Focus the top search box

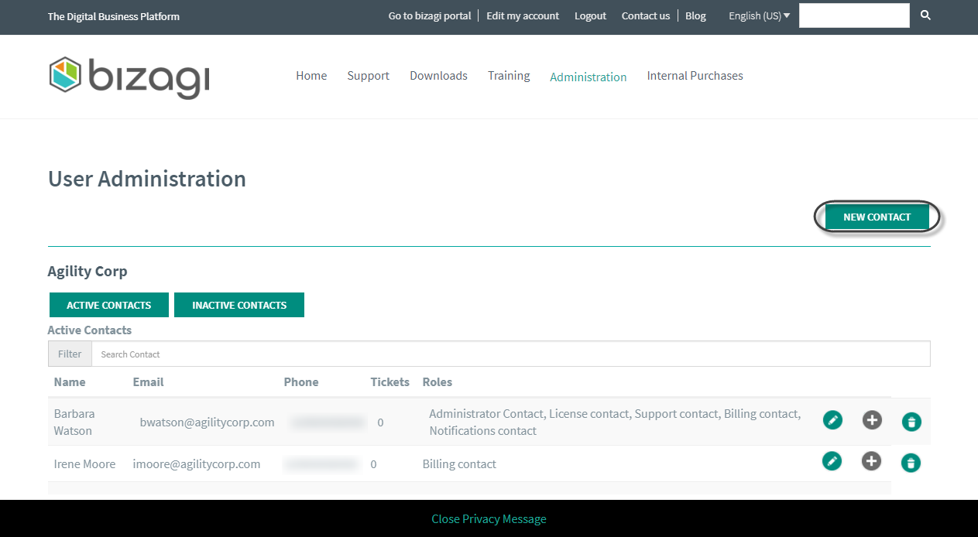(855, 15)
